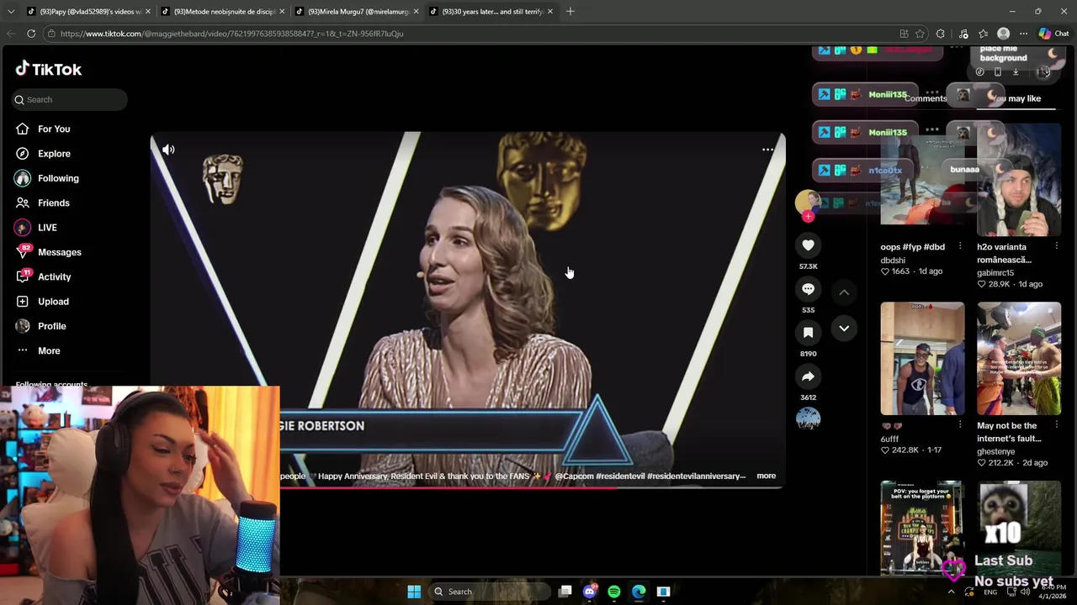
Task: Go to previous video with up chevron
Action: (x=844, y=292)
